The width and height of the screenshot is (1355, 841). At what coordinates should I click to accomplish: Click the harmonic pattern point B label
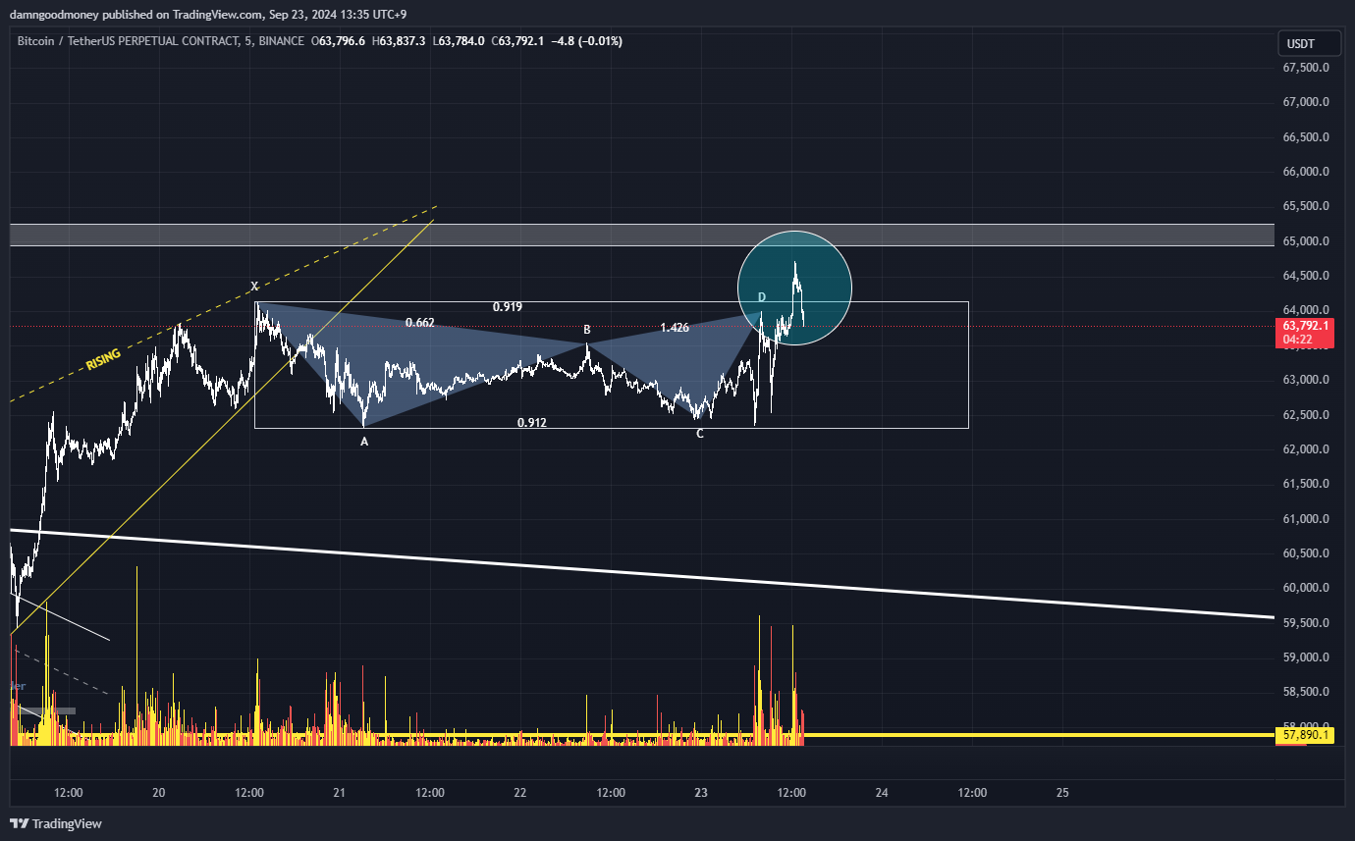click(587, 330)
